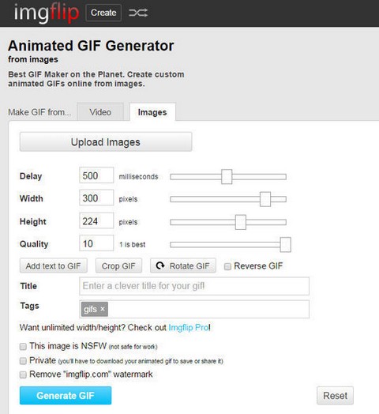Mark this image as NSFW
The image size is (379, 414).
click(23, 346)
